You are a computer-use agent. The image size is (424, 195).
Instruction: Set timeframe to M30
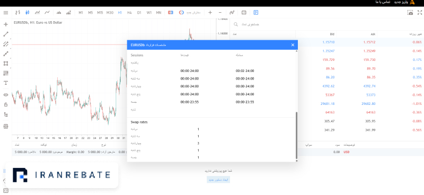pos(110,12)
